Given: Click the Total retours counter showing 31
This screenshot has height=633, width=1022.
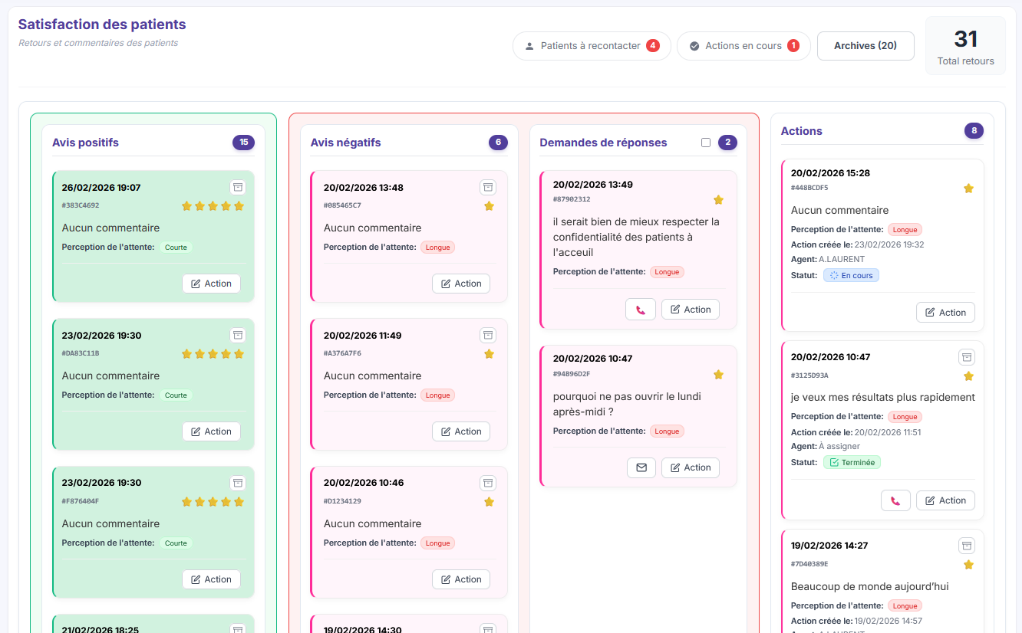Looking at the screenshot, I should [x=965, y=45].
